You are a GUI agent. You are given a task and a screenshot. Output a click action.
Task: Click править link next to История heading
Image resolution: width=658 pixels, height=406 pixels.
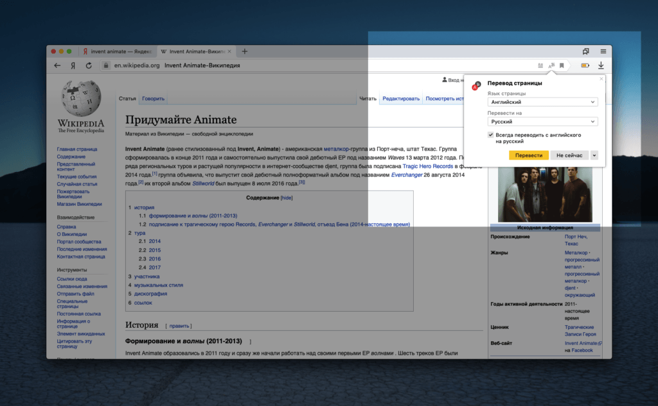(x=179, y=326)
